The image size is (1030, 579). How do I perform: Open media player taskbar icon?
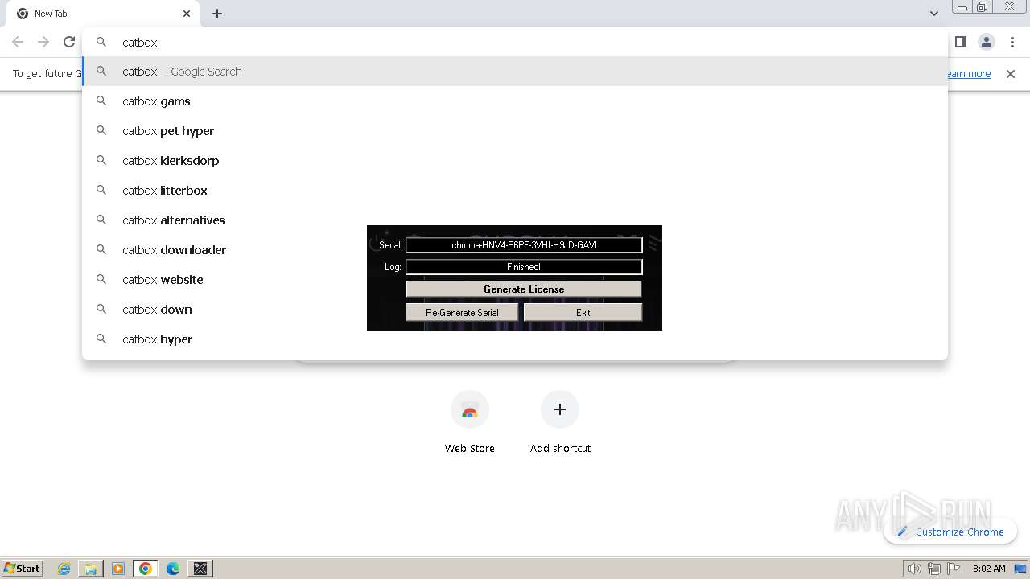click(118, 569)
